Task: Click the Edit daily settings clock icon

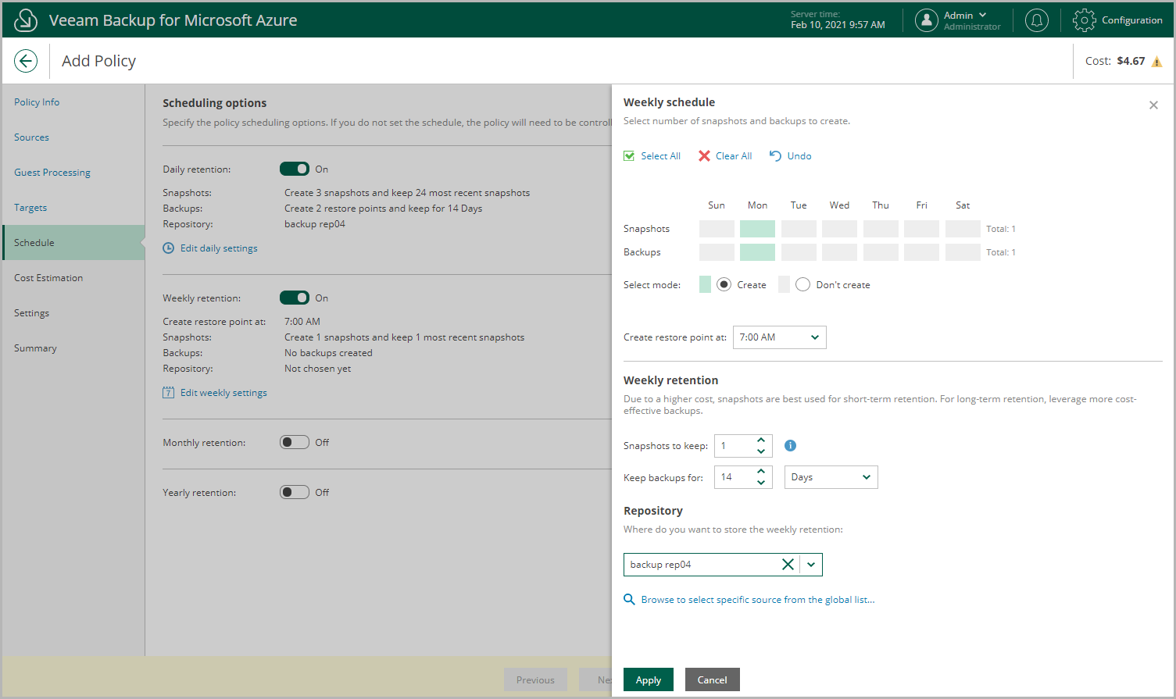Action: click(x=169, y=248)
